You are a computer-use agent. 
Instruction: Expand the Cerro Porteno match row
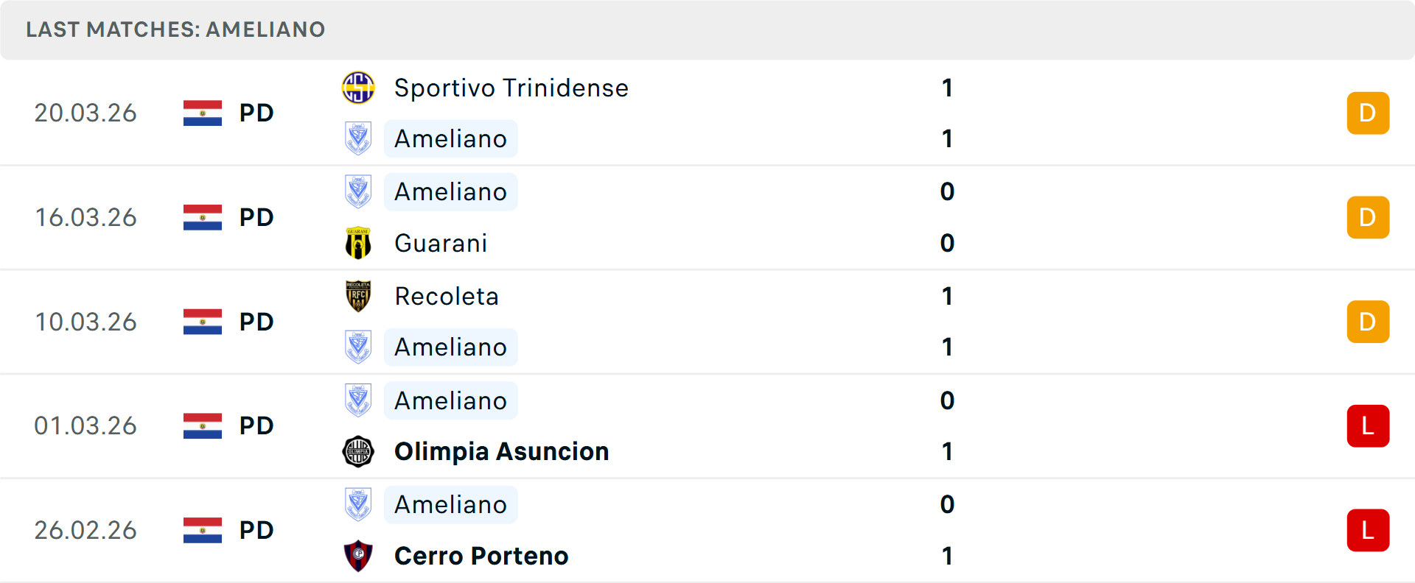[x=707, y=530]
